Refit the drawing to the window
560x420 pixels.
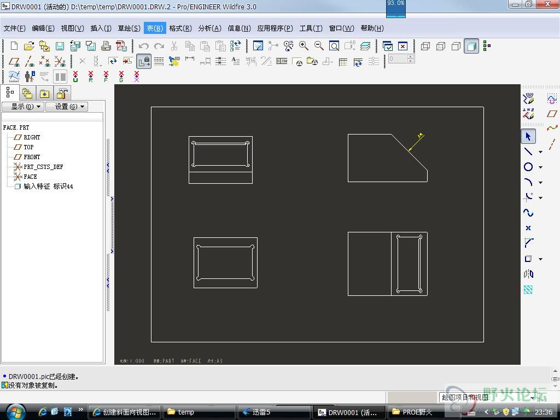click(x=334, y=46)
